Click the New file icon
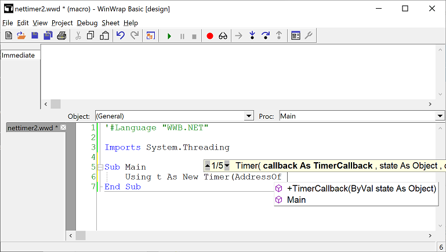 (x=8, y=36)
